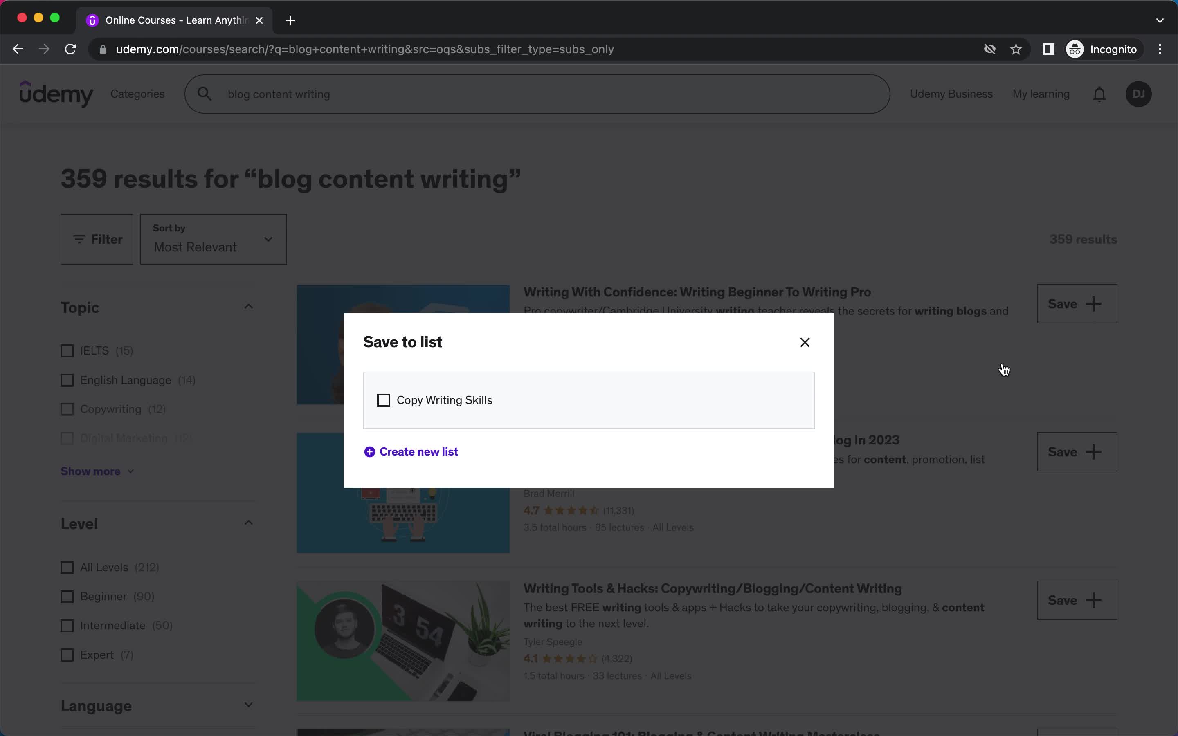1178x736 pixels.
Task: Click the Filter button
Action: [x=97, y=239]
